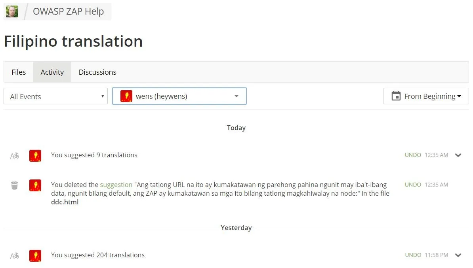This screenshot has width=473, height=268.
Task: Undo the 9 suggested translations at 12:35 AM
Action: [x=413, y=155]
